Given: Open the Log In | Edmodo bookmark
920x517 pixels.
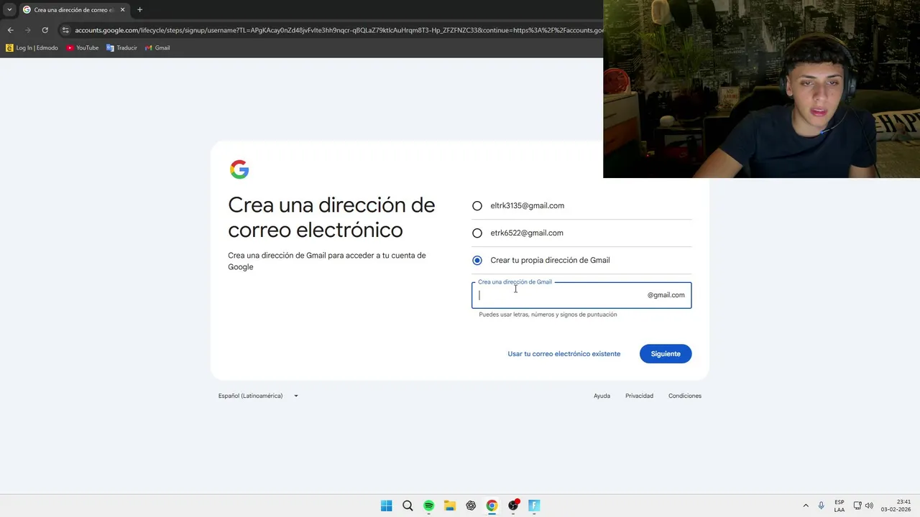Looking at the screenshot, I should coord(32,48).
